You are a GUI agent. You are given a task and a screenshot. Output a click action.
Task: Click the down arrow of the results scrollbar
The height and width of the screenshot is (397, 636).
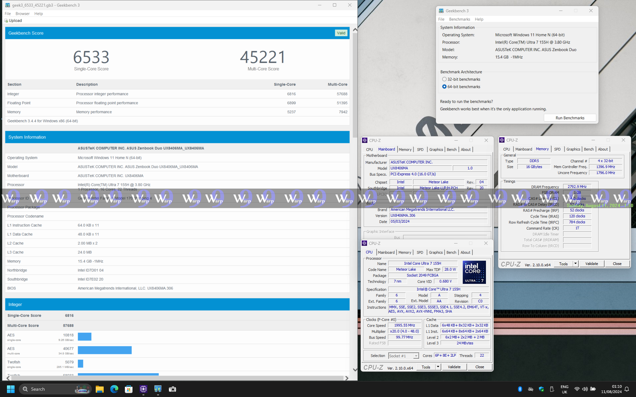click(355, 370)
